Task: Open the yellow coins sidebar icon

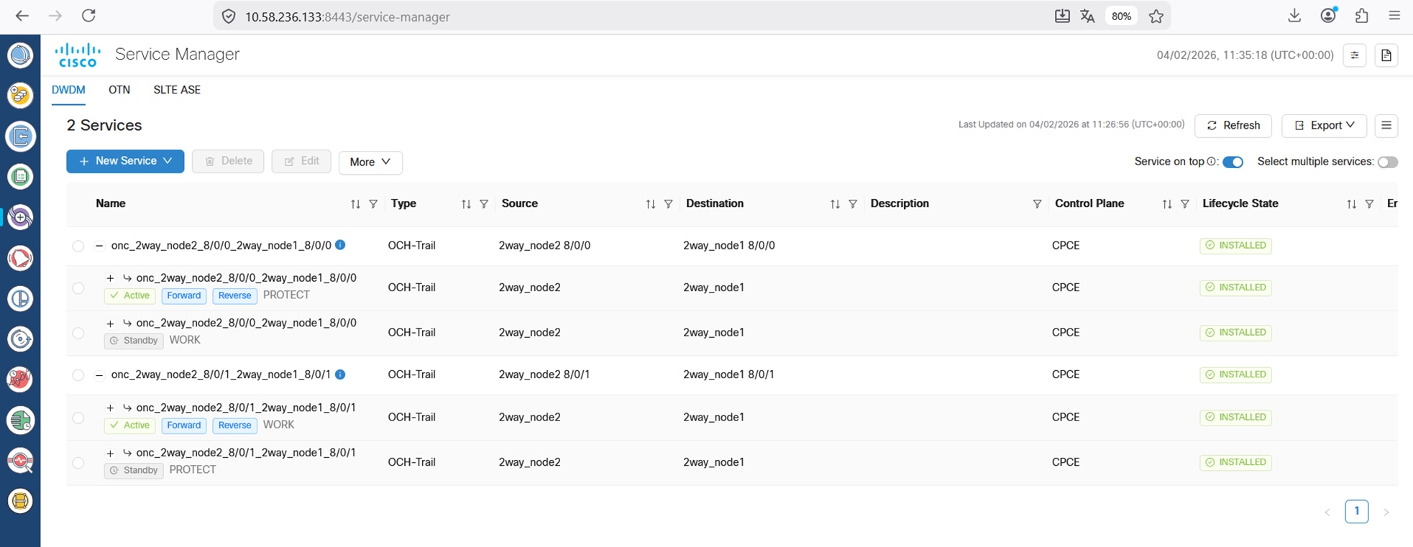Action: 20,95
